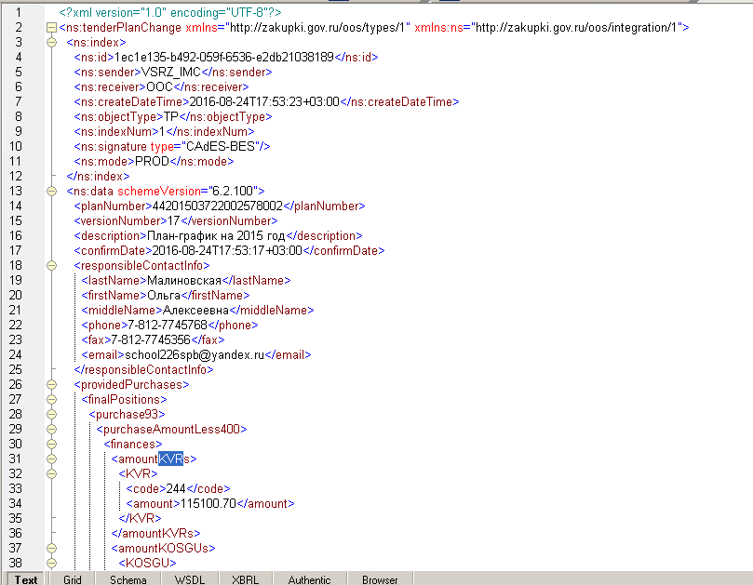This screenshot has height=585, width=753.
Task: Collapse the KVR fold marker on line 32
Action: tap(51, 474)
